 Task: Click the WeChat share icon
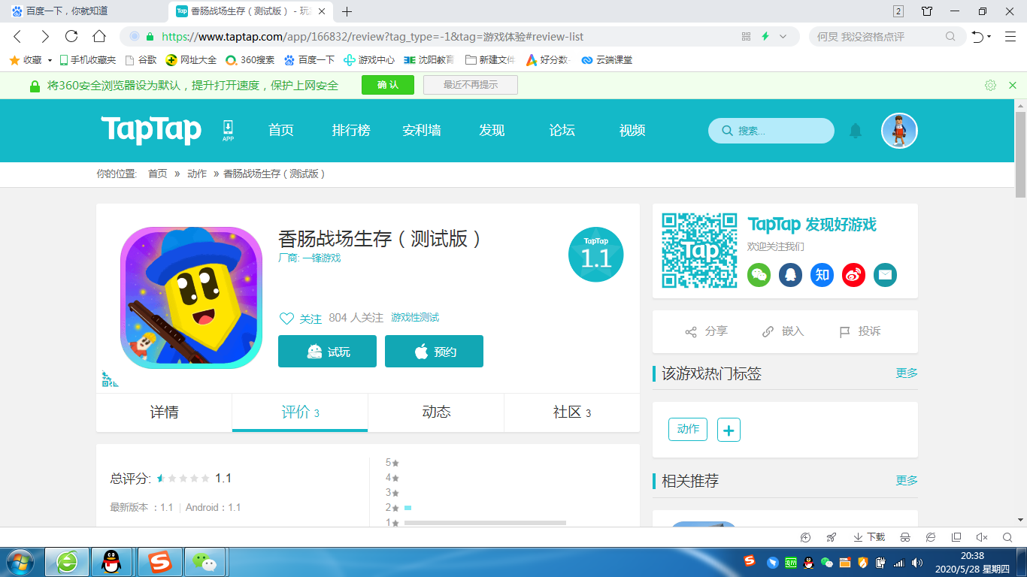point(759,275)
